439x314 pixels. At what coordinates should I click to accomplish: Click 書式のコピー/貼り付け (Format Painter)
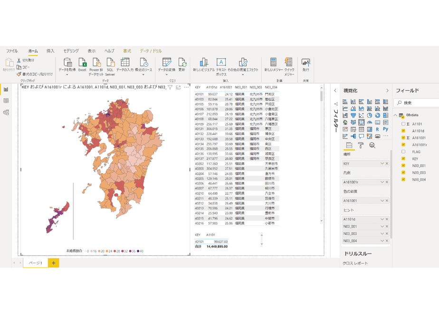point(35,74)
